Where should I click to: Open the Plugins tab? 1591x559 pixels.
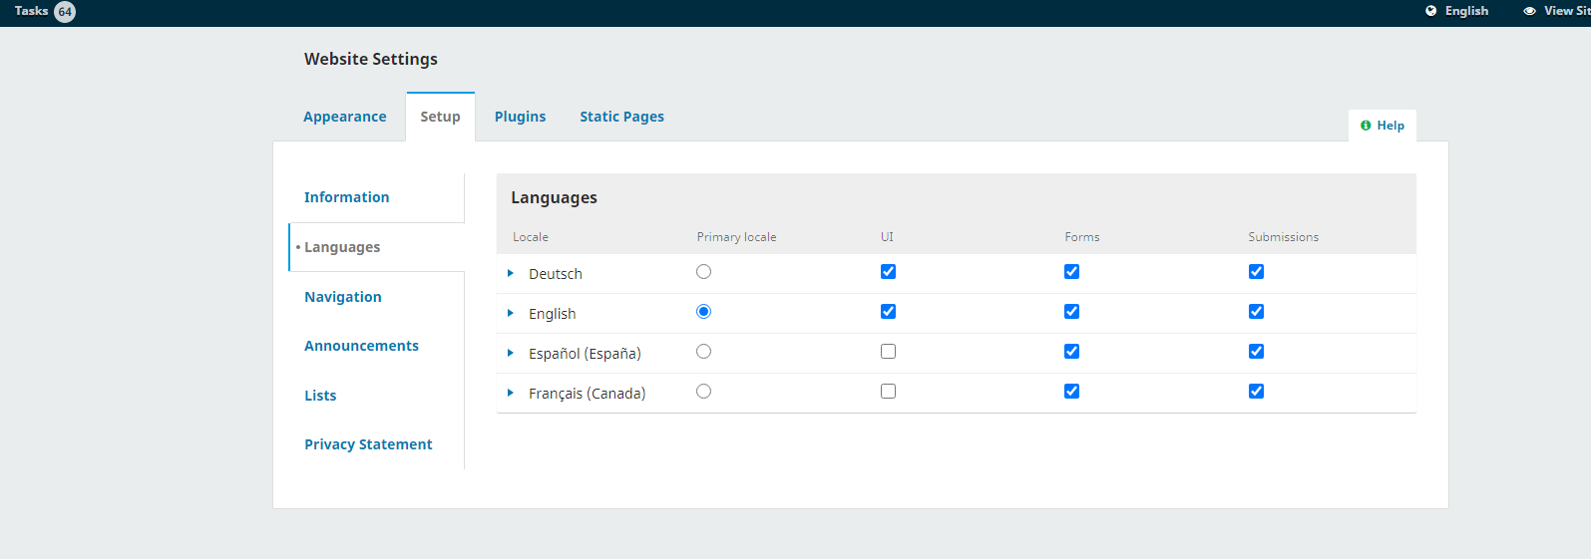pyautogui.click(x=521, y=117)
